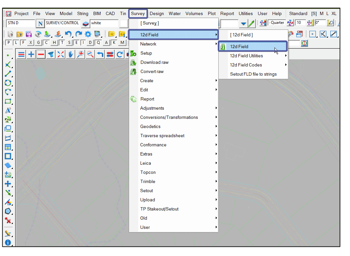Viewport: 350px width, 256px height.
Task: Toggle the Q snap letter button
Action: pos(98,43)
